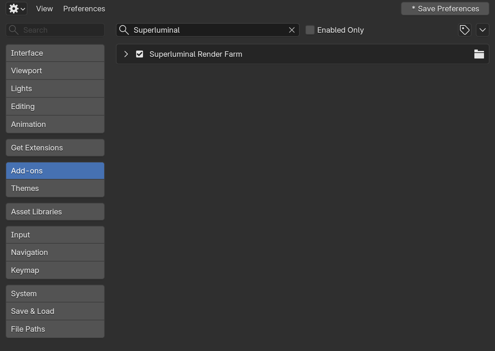Switch to the Editing section

click(x=55, y=106)
